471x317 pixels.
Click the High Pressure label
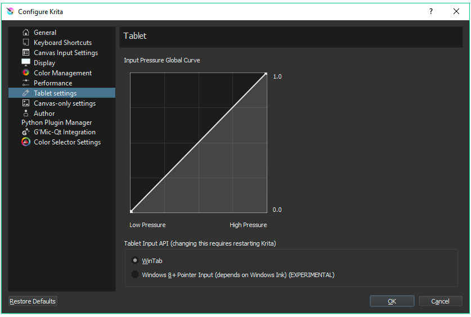pos(248,225)
